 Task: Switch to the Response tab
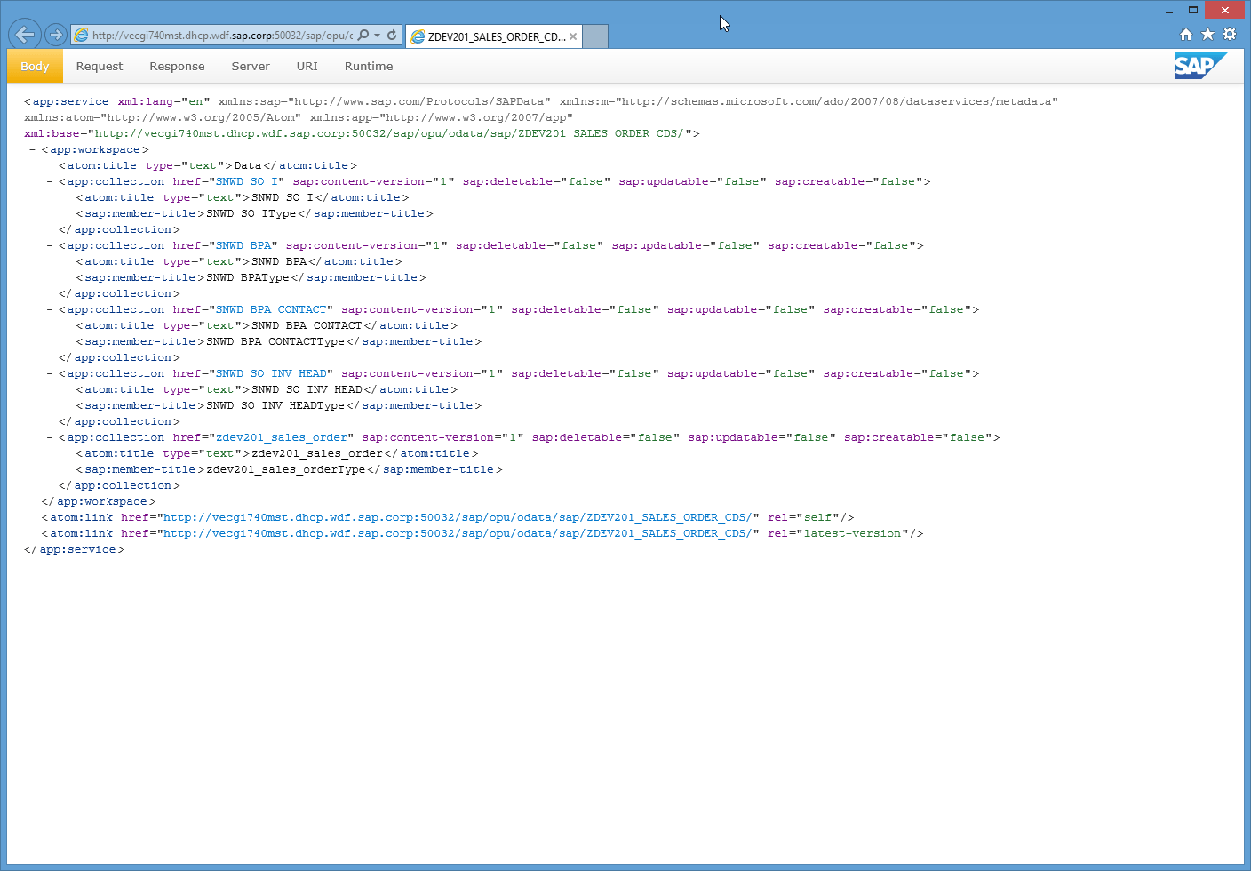click(x=177, y=66)
